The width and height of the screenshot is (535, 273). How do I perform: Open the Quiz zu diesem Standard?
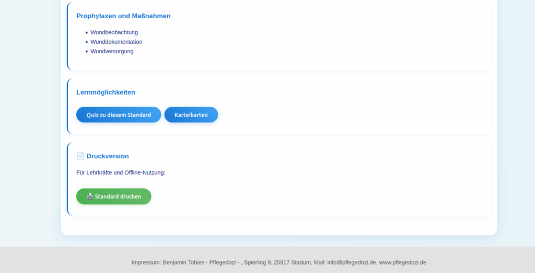(119, 115)
